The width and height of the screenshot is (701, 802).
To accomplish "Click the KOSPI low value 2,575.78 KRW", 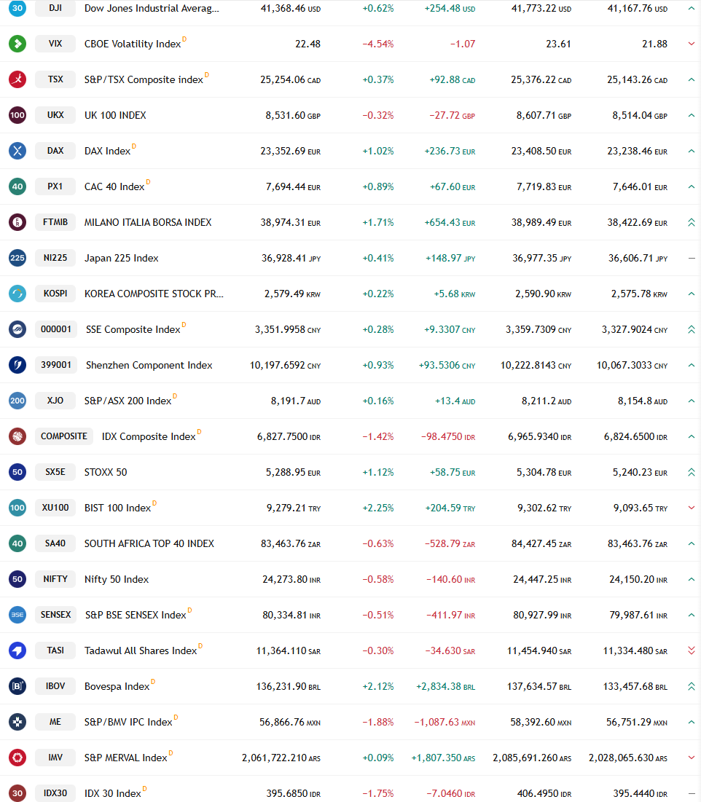I will [x=639, y=294].
